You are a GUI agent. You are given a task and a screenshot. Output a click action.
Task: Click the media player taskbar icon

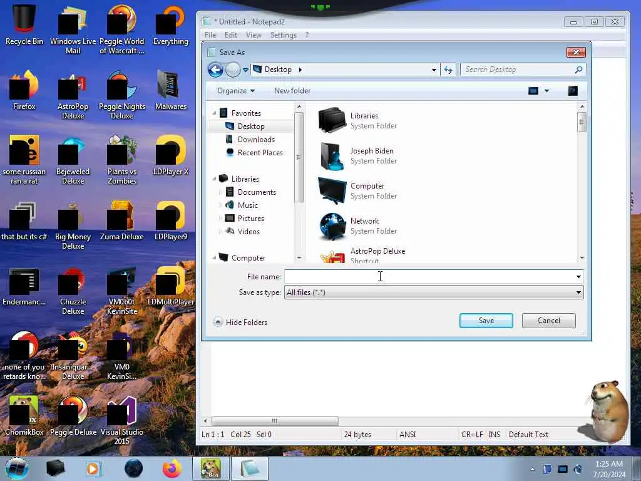[x=93, y=468]
